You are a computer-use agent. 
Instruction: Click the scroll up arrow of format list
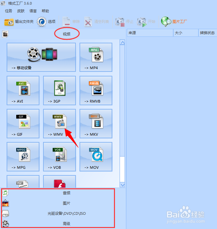(122, 42)
